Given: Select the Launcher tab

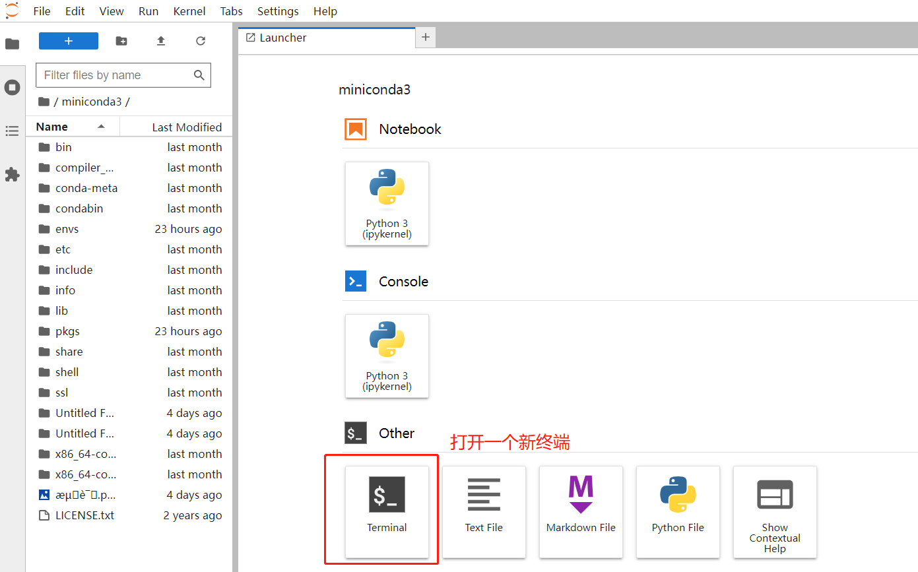Looking at the screenshot, I should [327, 38].
